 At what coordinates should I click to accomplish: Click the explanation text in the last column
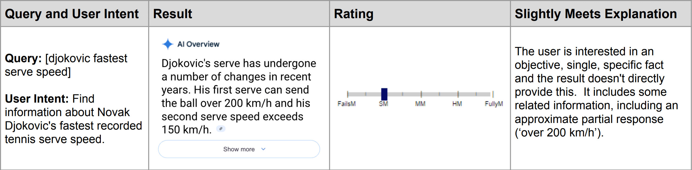[x=596, y=92]
